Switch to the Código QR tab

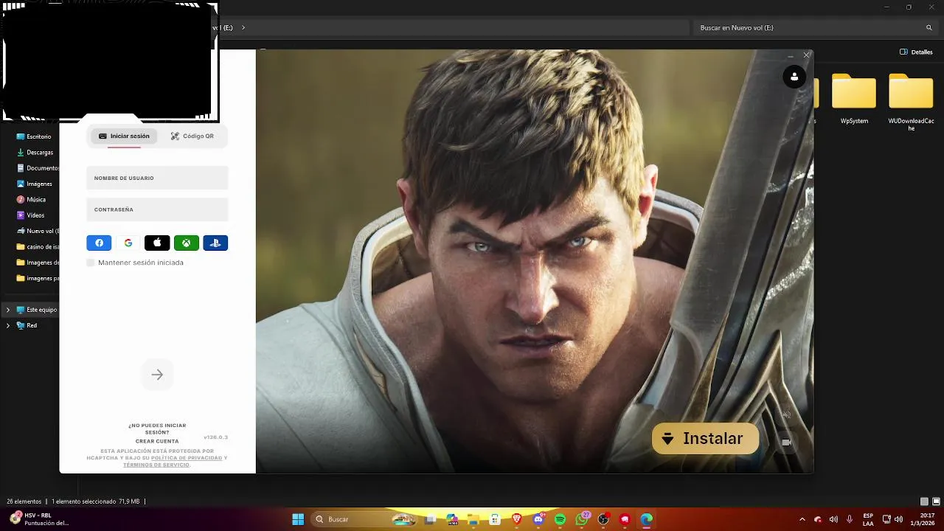[x=192, y=136]
